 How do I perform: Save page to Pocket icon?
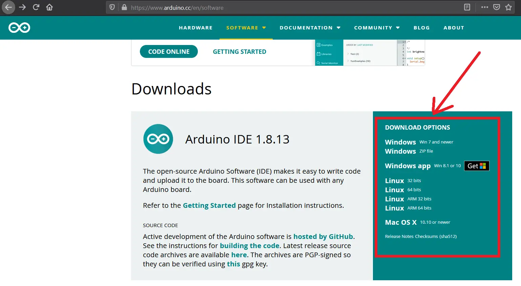click(x=496, y=7)
